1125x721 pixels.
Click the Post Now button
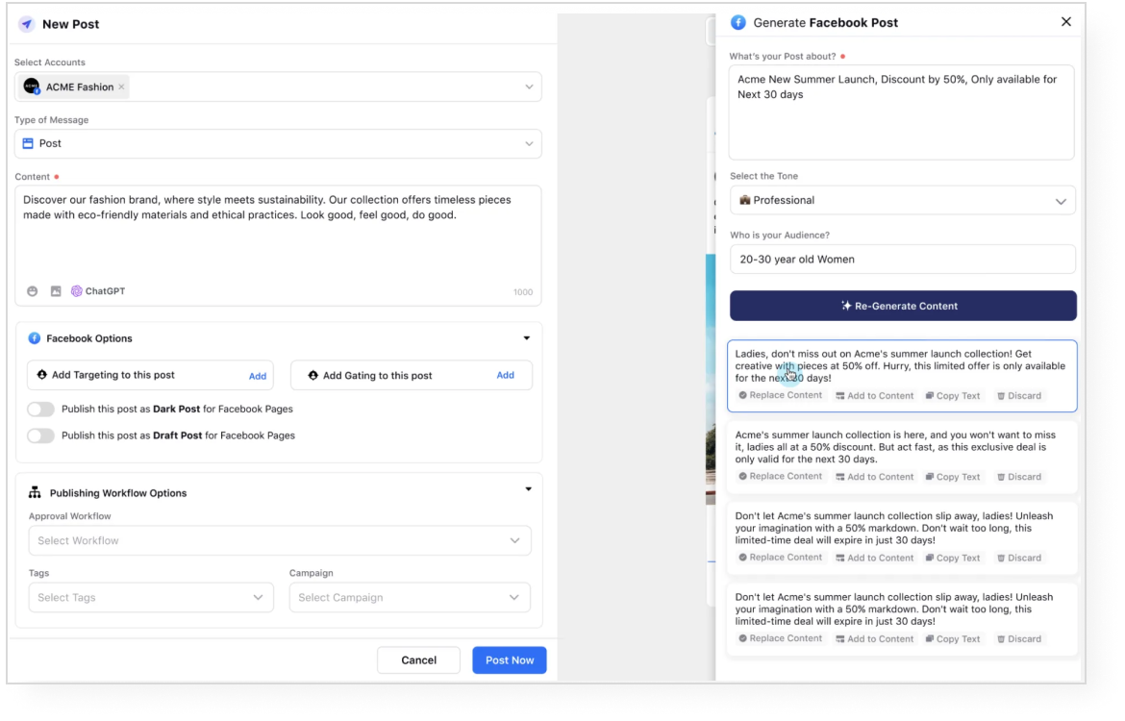[x=510, y=660]
